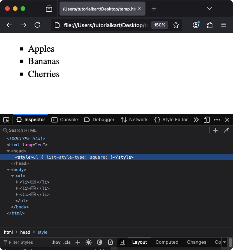Show all sidebar tabs dropdown arrow
Screen dimensions: 233x250
224,242
